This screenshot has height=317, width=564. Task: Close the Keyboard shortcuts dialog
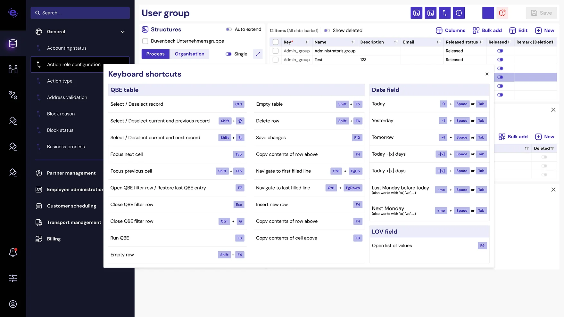pos(487,74)
